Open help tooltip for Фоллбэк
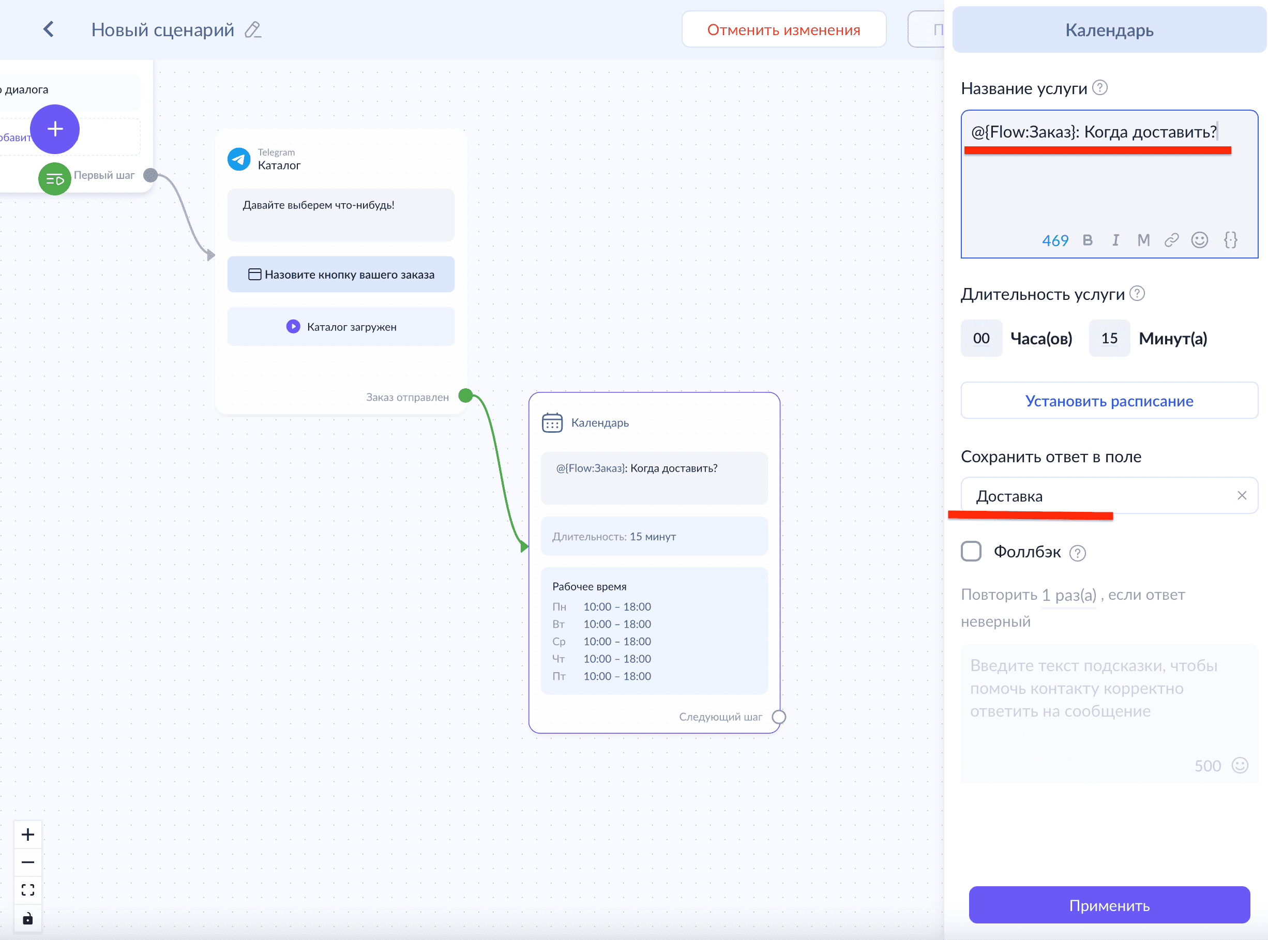 point(1077,553)
